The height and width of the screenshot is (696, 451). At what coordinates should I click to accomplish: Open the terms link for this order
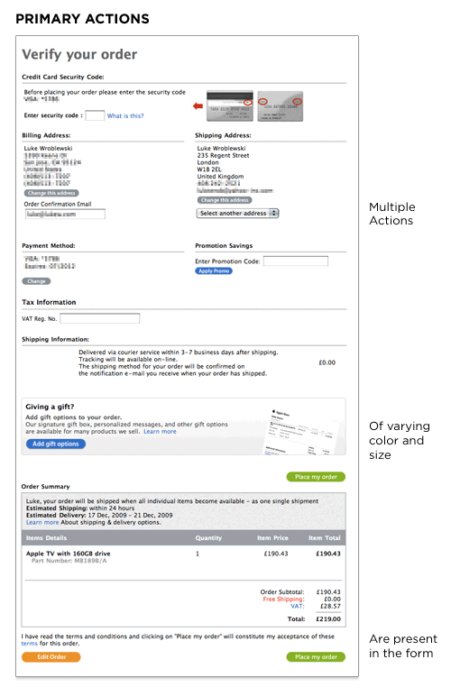point(29,644)
